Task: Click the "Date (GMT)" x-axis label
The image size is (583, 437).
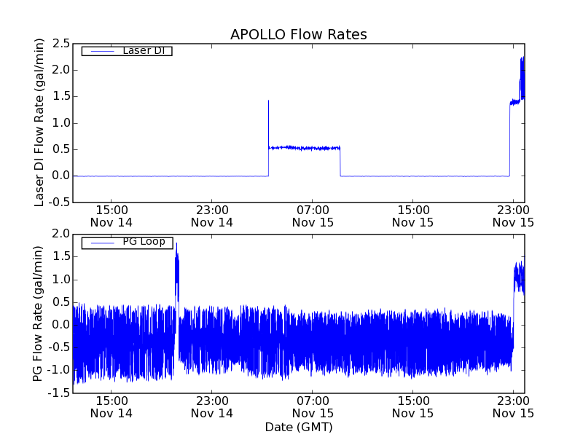Action: (299, 427)
